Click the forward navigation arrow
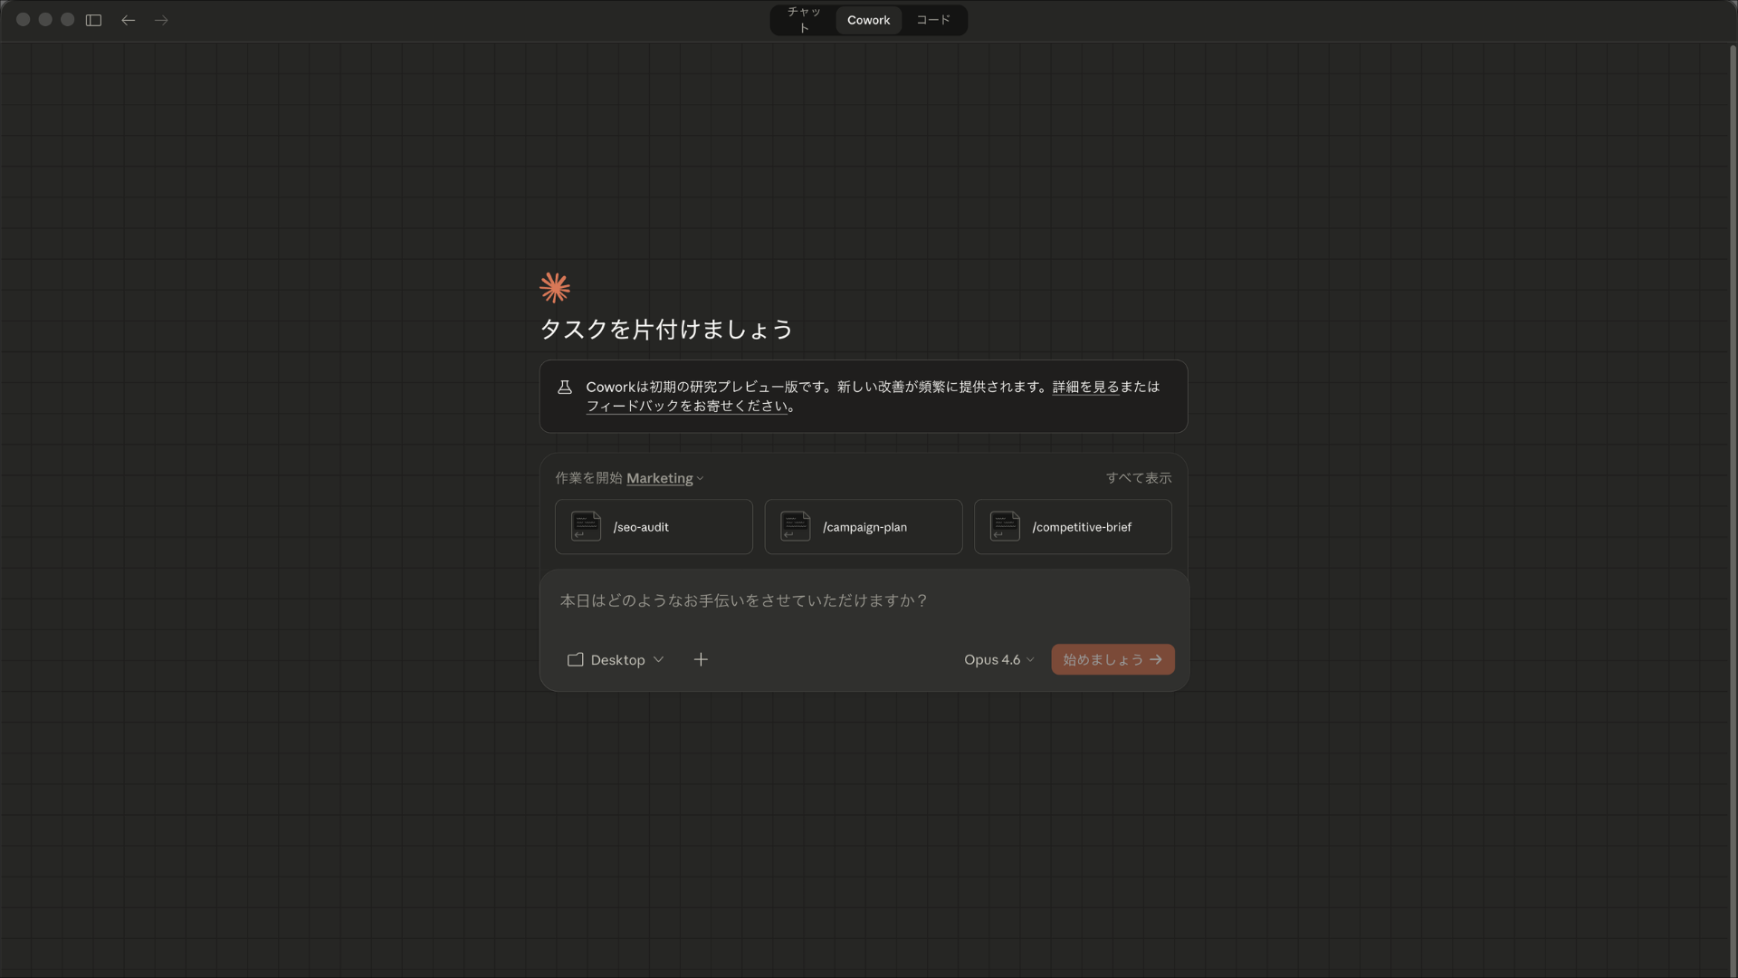The width and height of the screenshot is (1738, 978). point(161,20)
